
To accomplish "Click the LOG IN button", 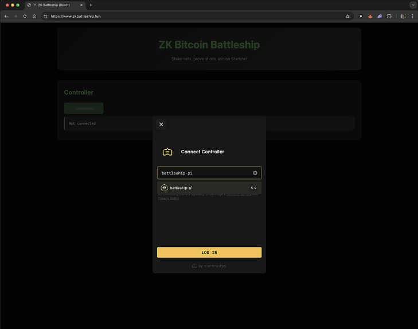I will pyautogui.click(x=209, y=253).
